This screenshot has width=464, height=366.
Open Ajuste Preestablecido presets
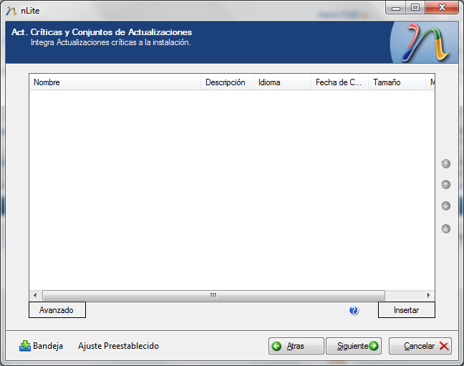click(118, 346)
